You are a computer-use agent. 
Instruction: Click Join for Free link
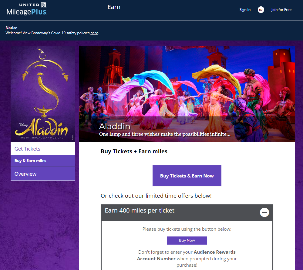click(x=281, y=10)
